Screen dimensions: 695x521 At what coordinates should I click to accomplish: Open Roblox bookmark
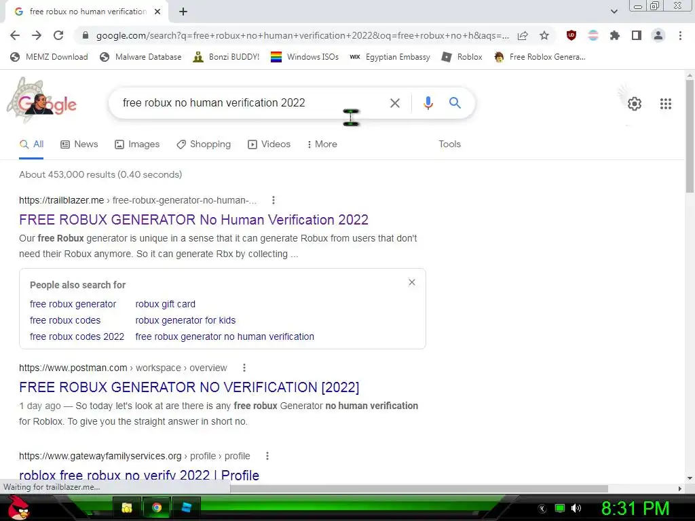(x=462, y=57)
